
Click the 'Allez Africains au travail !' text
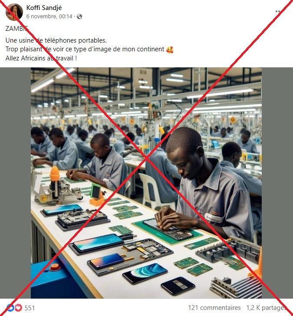pyautogui.click(x=41, y=58)
